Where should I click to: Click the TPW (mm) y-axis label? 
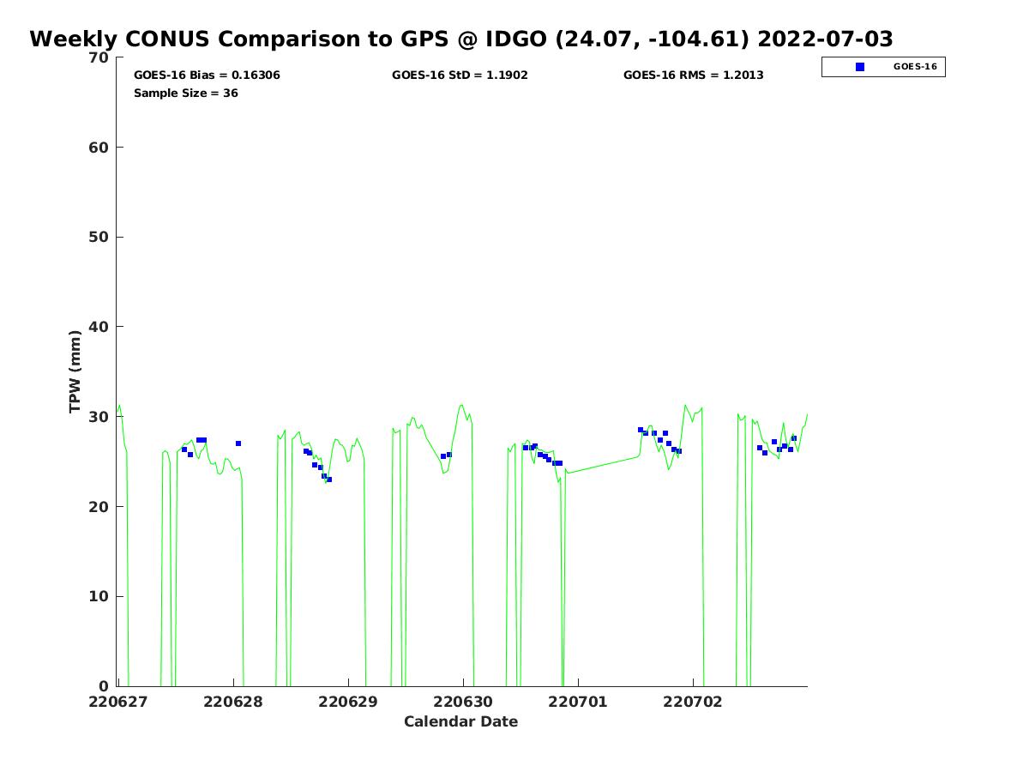click(x=75, y=371)
